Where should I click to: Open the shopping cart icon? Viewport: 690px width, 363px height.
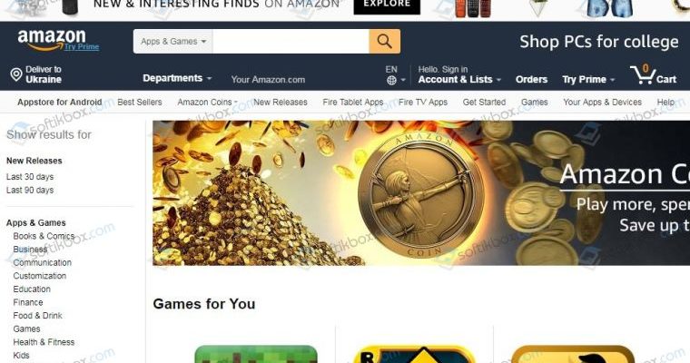[x=643, y=74]
